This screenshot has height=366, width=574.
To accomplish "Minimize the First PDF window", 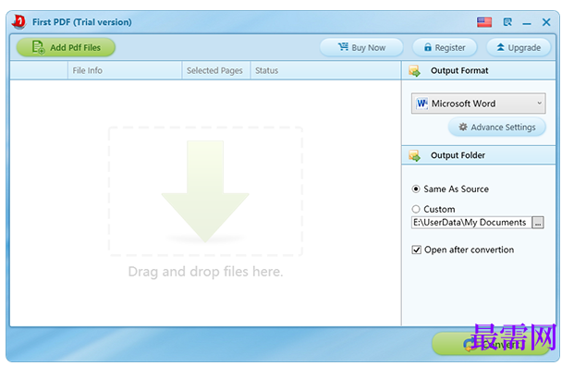I will 527,23.
